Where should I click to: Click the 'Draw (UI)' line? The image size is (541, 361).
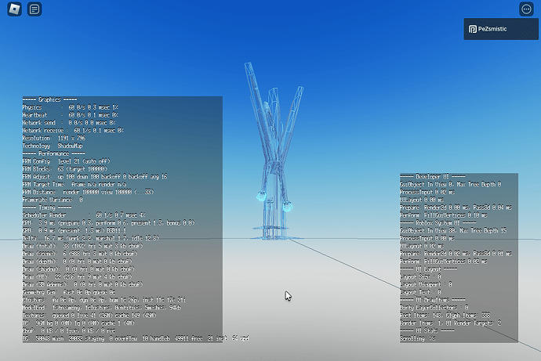pyautogui.click(x=77, y=276)
